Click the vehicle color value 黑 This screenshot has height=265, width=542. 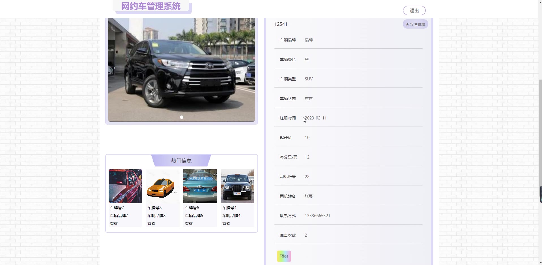[x=307, y=59]
